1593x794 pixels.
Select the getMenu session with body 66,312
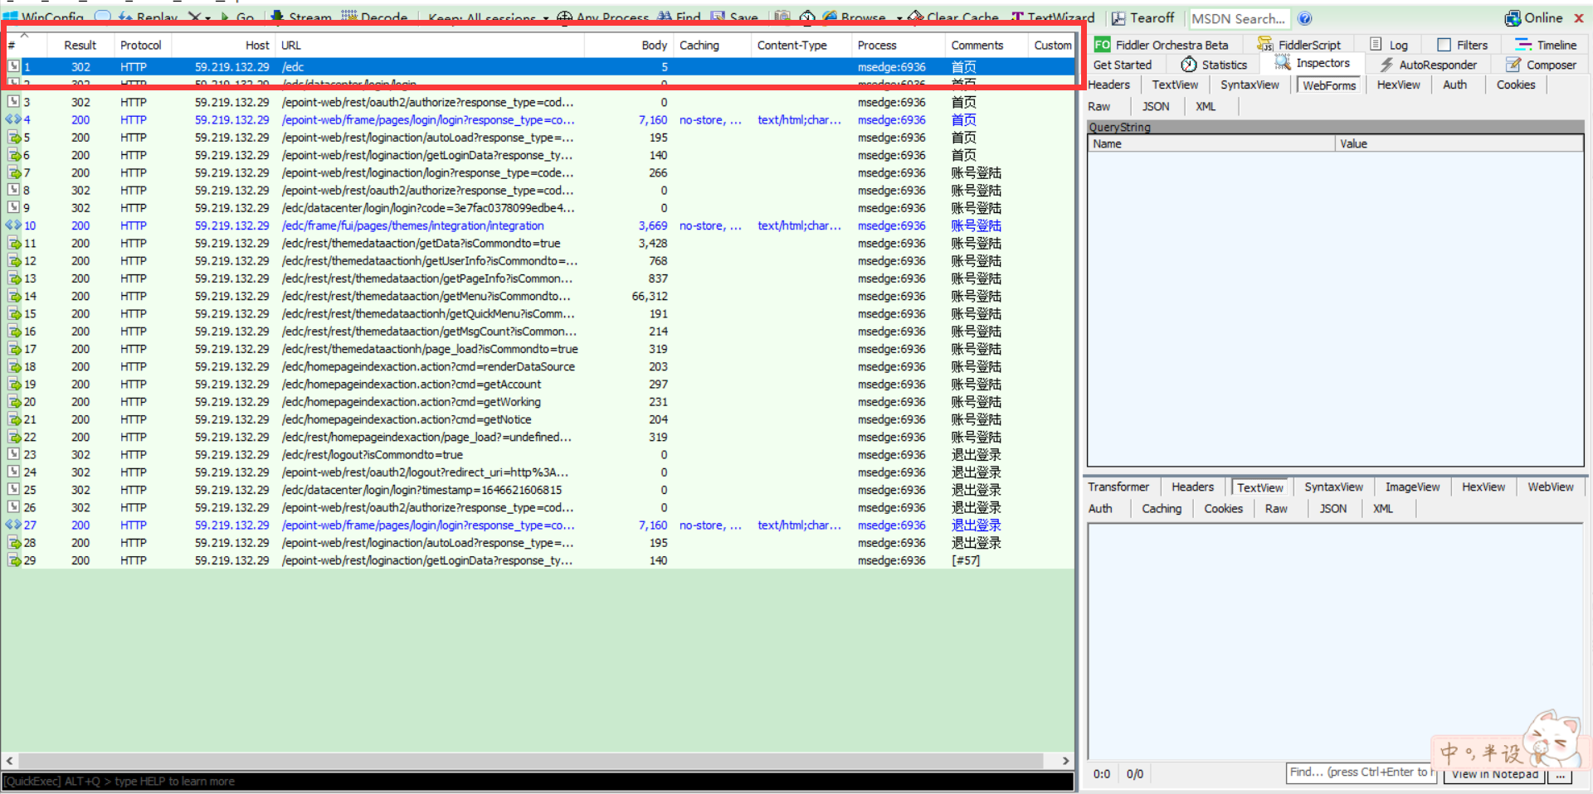pos(538,296)
